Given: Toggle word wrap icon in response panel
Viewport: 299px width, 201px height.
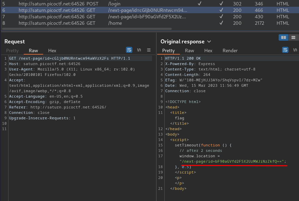Looking at the screenshot, I should 285,50.
